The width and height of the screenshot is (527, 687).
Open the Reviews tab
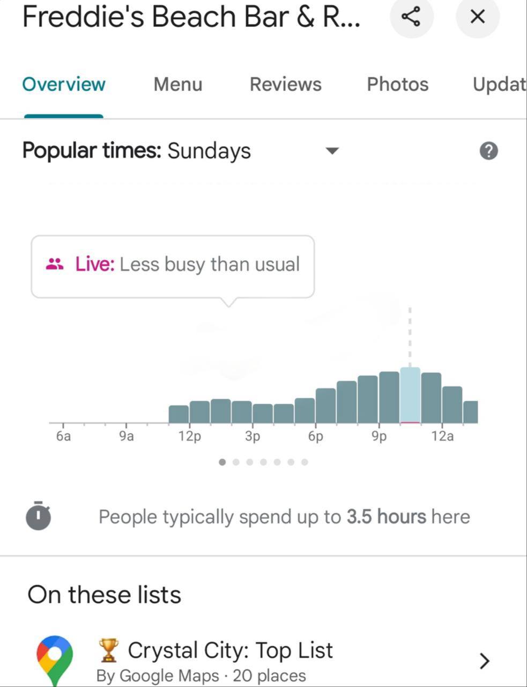[285, 84]
